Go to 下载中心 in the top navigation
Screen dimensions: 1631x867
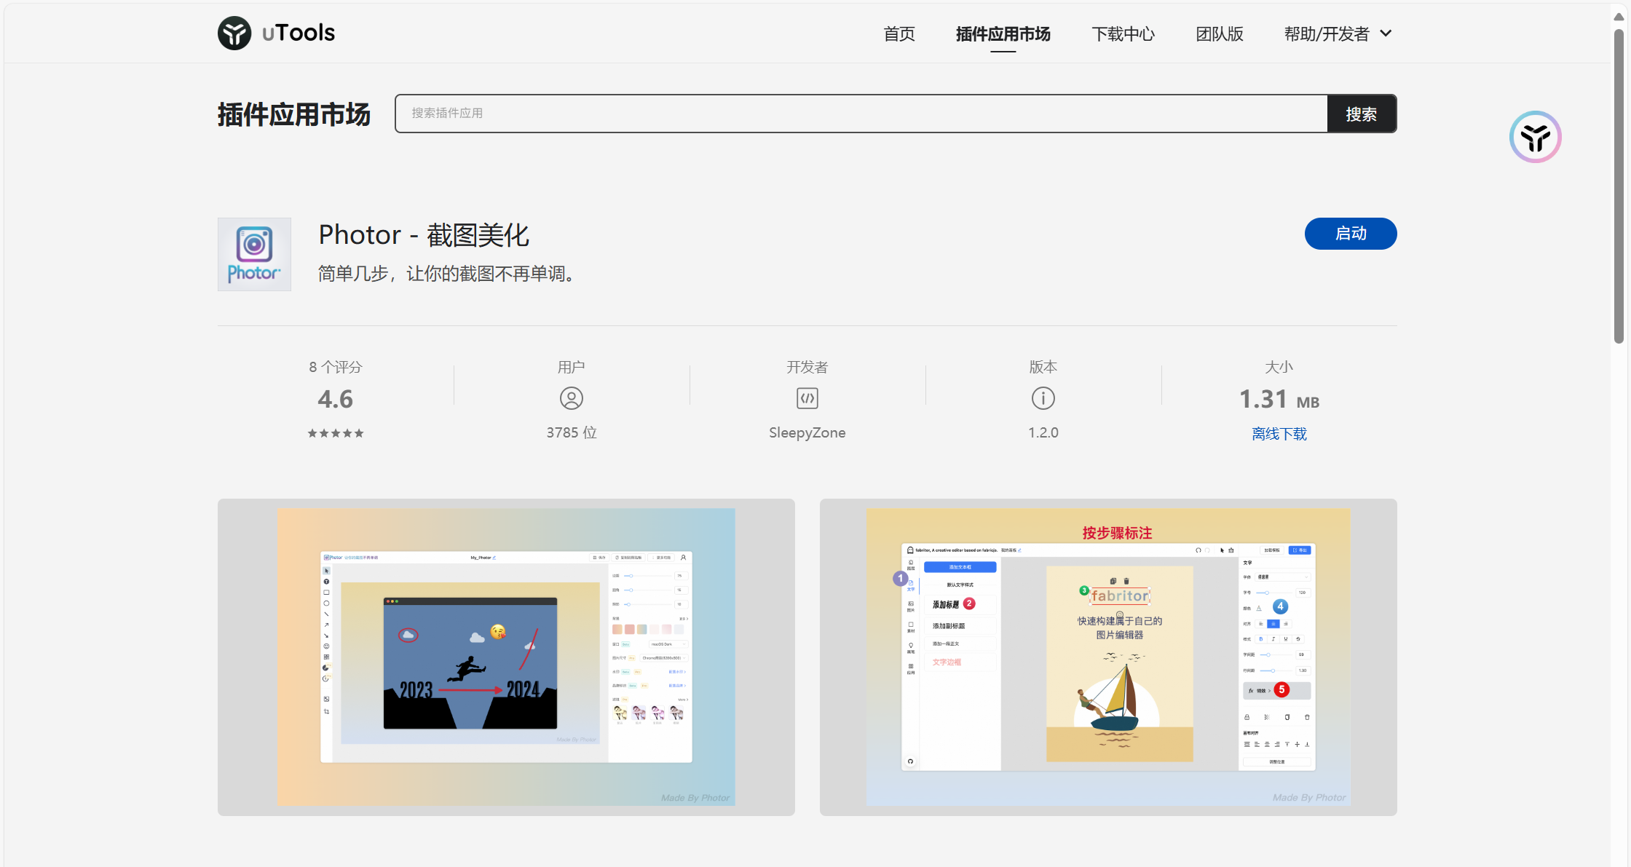[x=1123, y=33]
